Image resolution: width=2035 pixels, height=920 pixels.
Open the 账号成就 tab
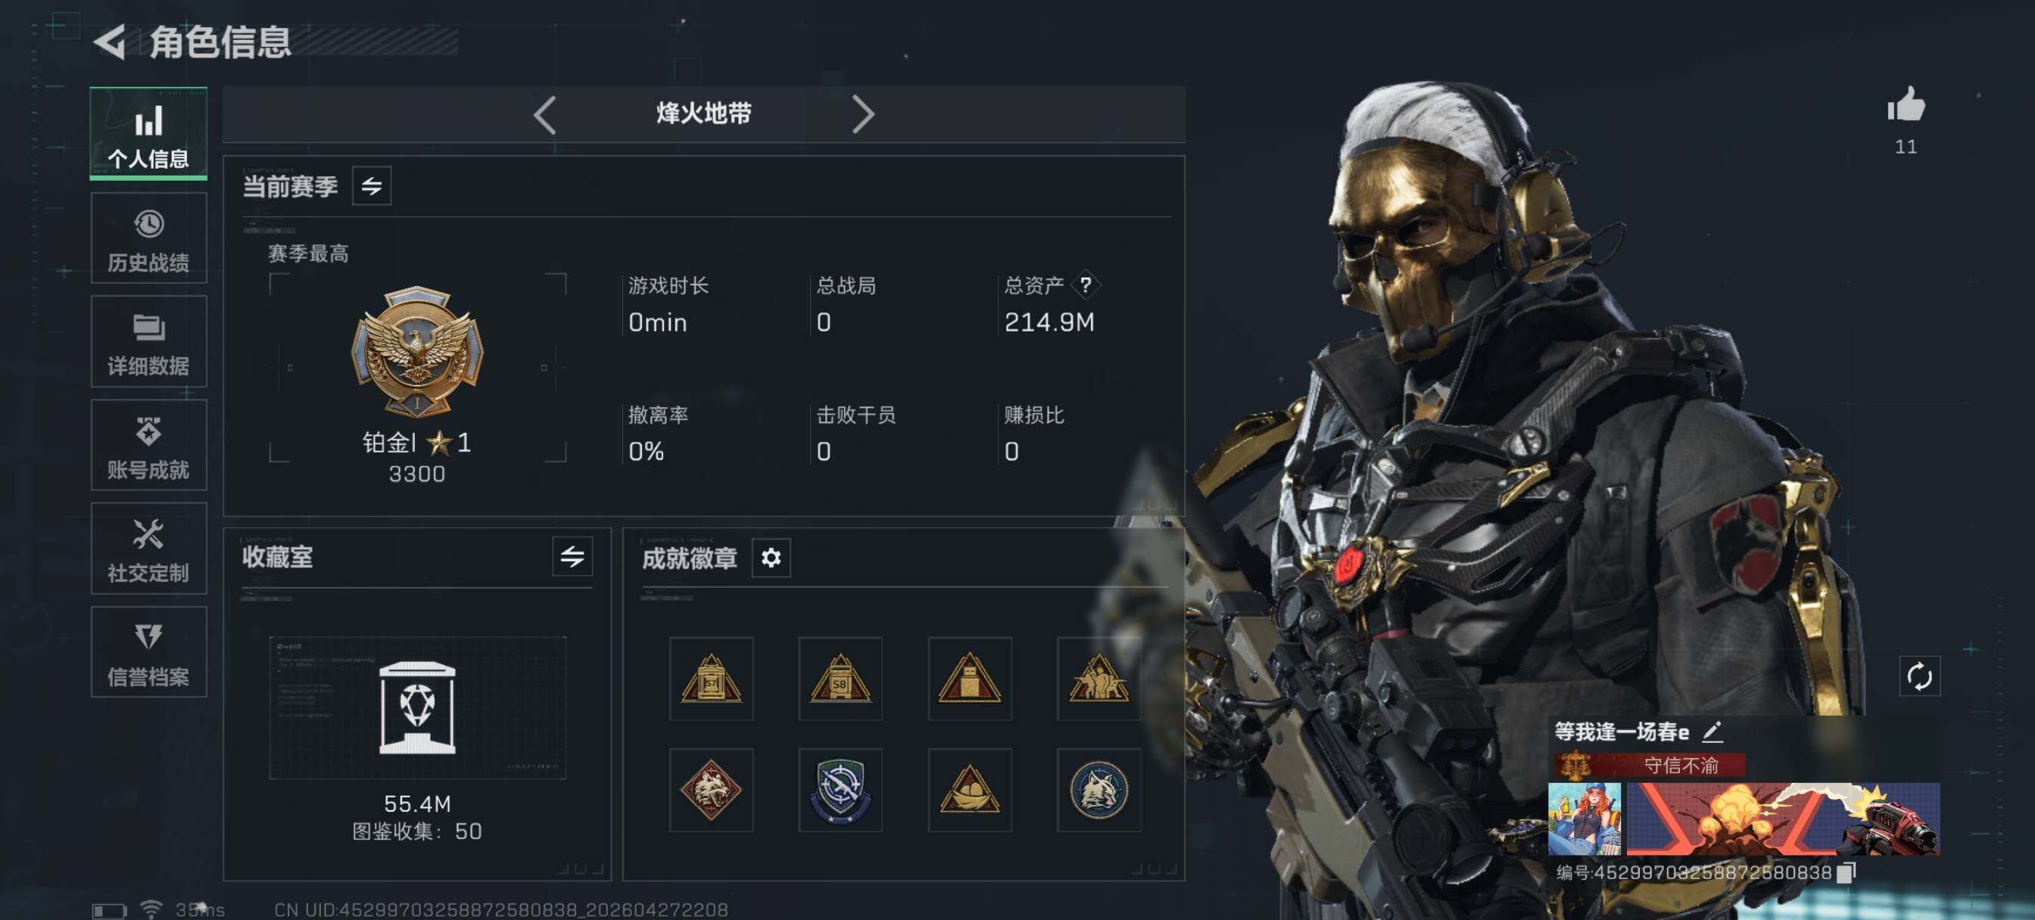tap(148, 446)
